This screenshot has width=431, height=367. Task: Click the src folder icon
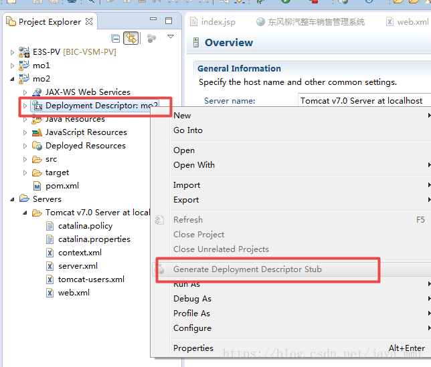tap(37, 159)
